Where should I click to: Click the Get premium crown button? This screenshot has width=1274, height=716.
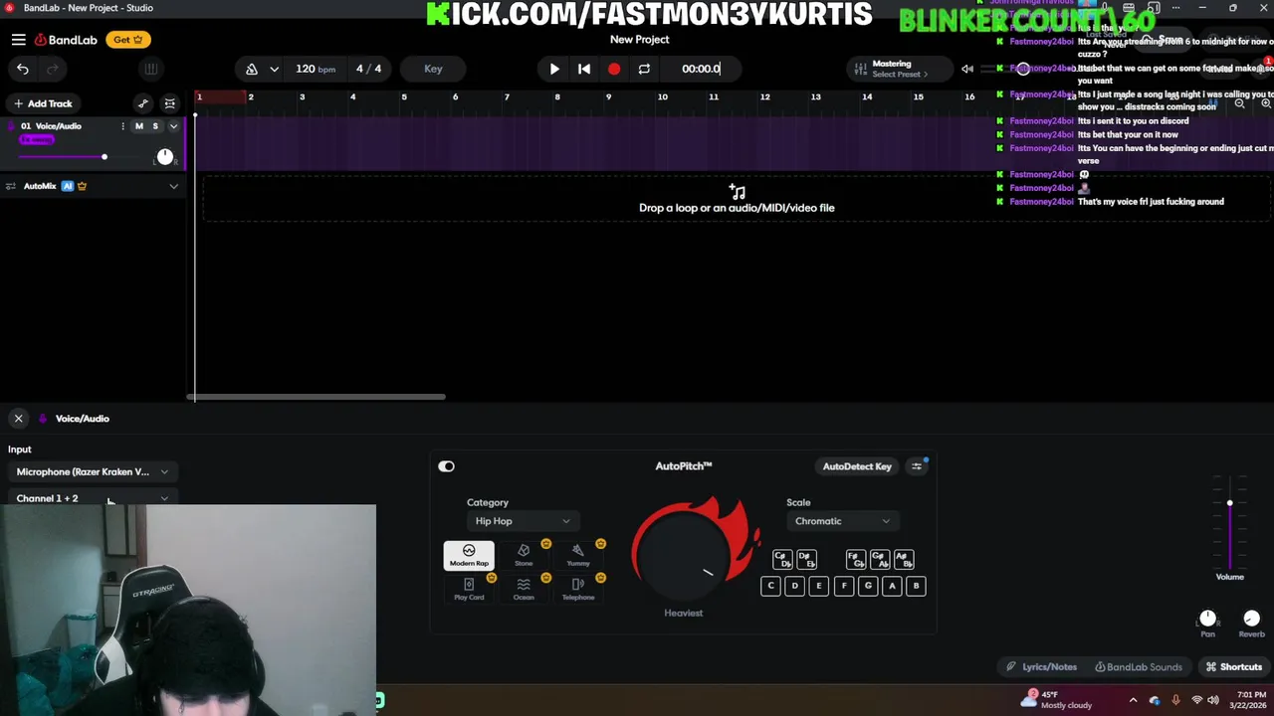tap(128, 40)
